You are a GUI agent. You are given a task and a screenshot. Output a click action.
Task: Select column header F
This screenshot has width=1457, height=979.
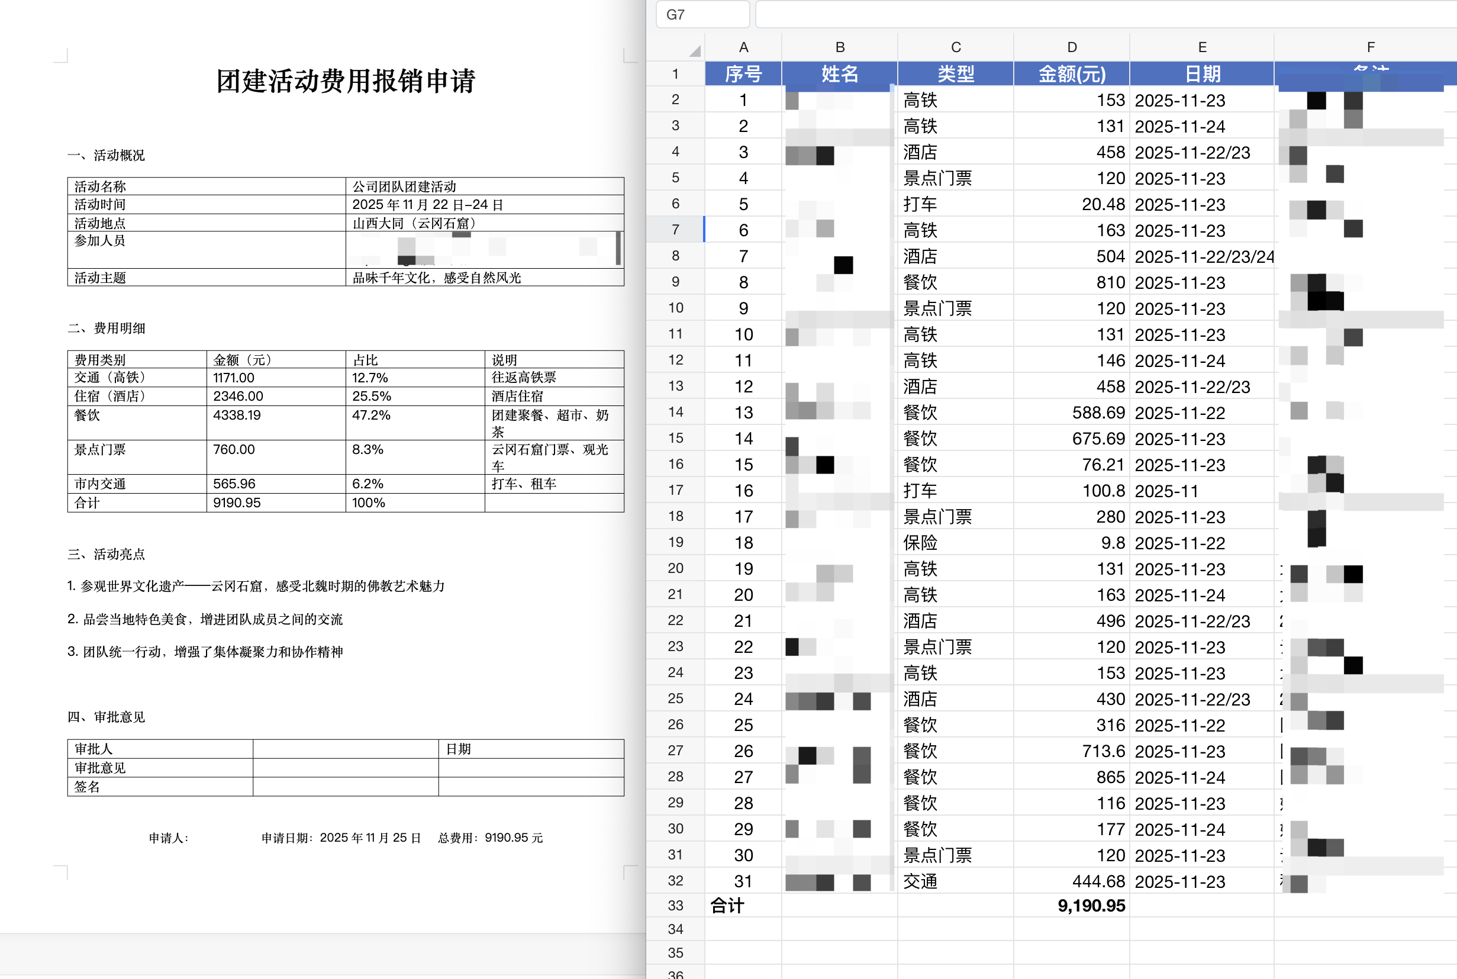pyautogui.click(x=1369, y=46)
